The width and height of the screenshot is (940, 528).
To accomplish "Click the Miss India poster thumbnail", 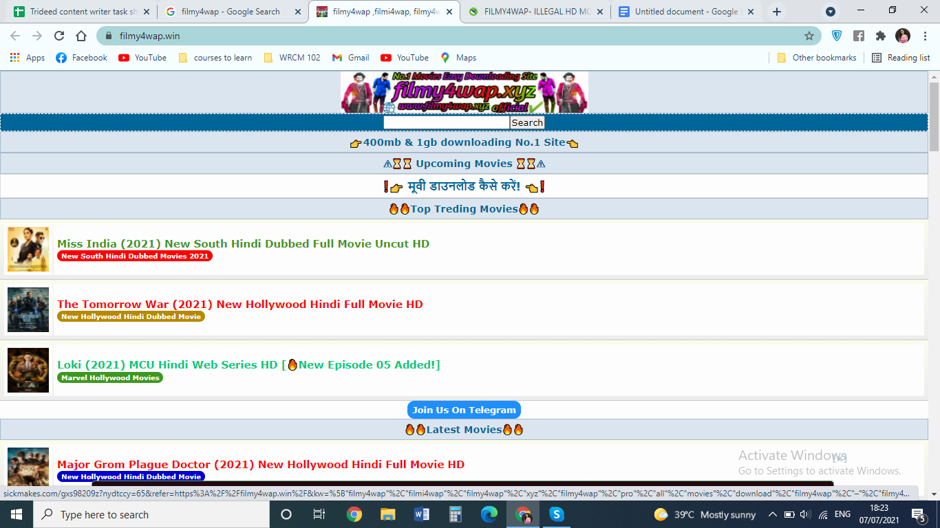I will 28,249.
